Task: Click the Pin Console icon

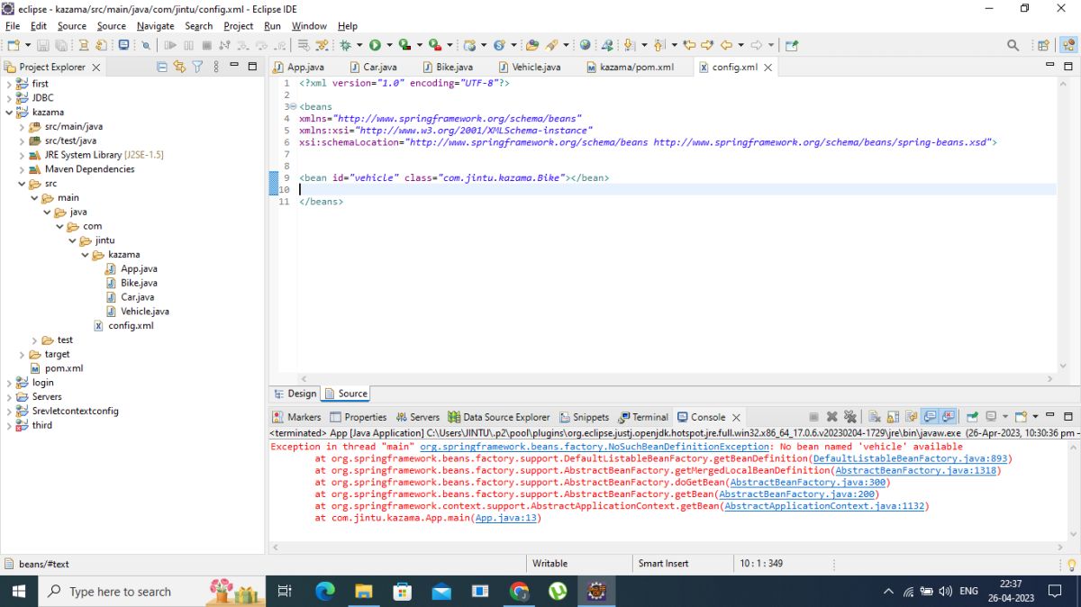Action: click(972, 417)
